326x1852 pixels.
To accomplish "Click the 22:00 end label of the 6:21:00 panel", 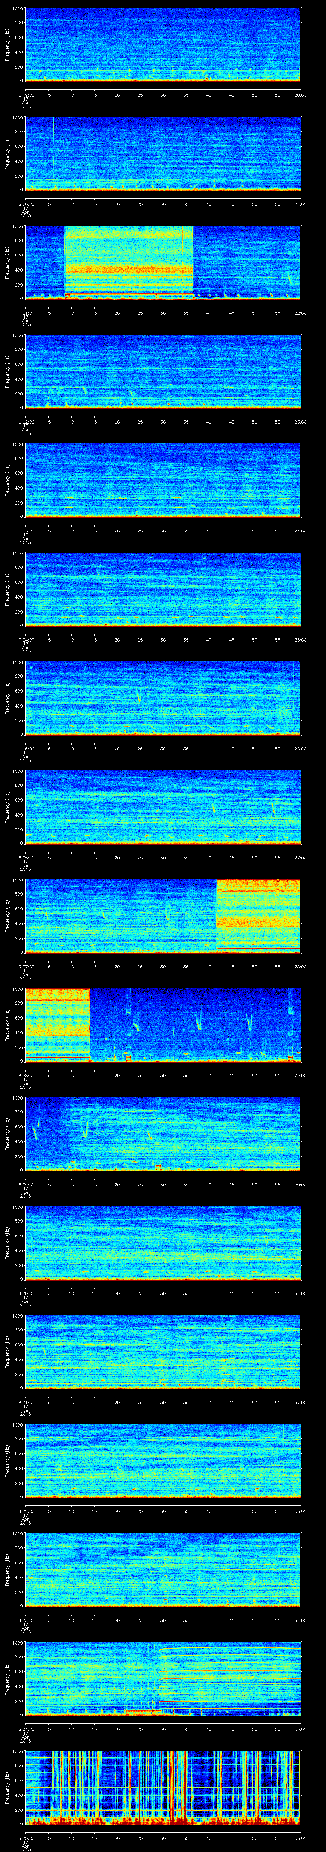I will 300,313.
